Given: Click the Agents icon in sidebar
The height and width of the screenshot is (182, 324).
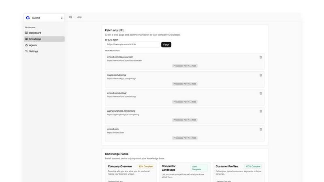Looking at the screenshot, I should coord(26,45).
